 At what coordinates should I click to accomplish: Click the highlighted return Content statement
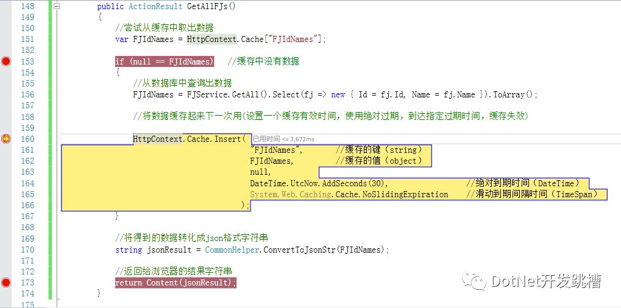176,282
